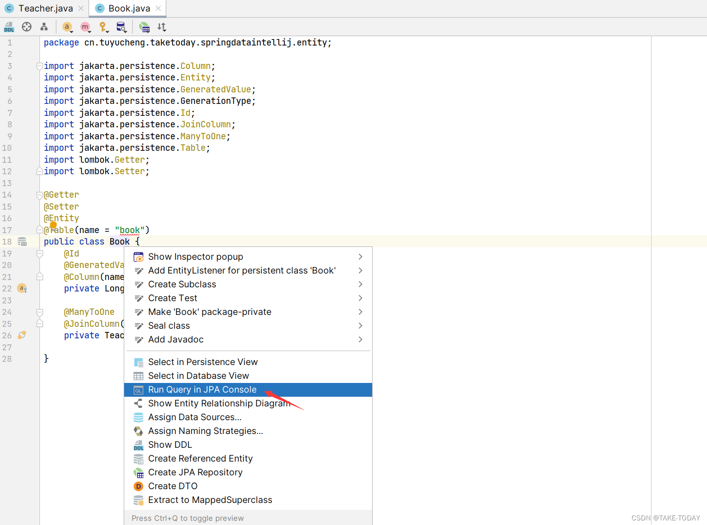Image resolution: width=707 pixels, height=525 pixels.
Task: Click the Assign Data Sources database icon
Action: tap(138, 417)
